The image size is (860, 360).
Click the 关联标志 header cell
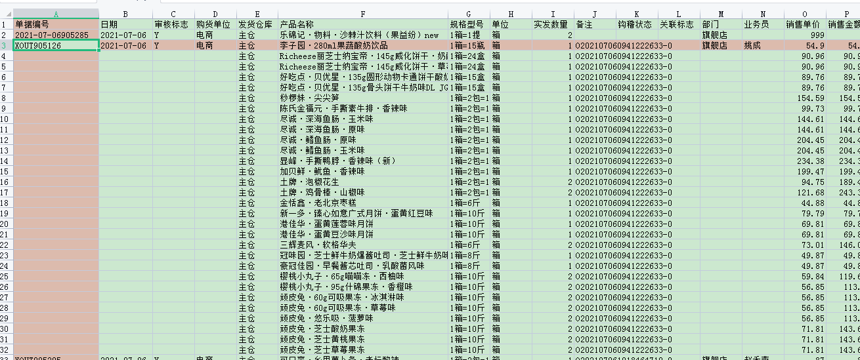tap(679, 24)
